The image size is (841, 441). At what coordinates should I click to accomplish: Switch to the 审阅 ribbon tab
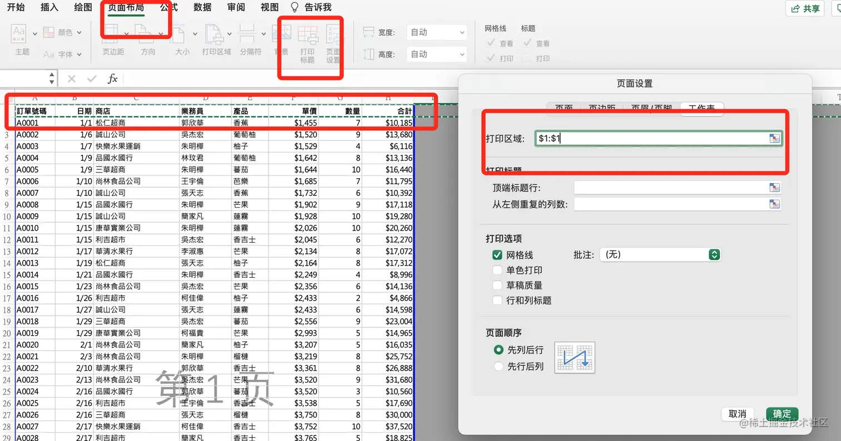click(x=236, y=7)
